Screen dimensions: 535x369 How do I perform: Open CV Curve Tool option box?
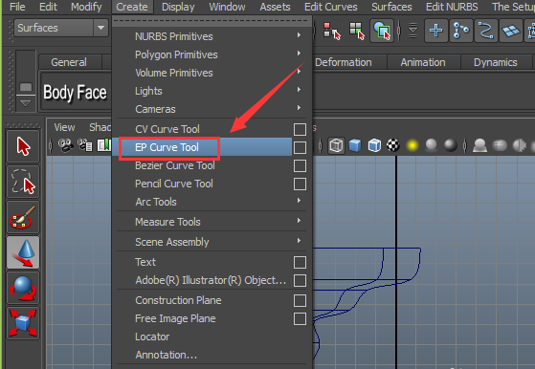pyautogui.click(x=300, y=129)
